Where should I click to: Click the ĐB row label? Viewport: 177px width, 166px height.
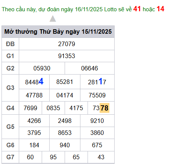tap(10, 44)
